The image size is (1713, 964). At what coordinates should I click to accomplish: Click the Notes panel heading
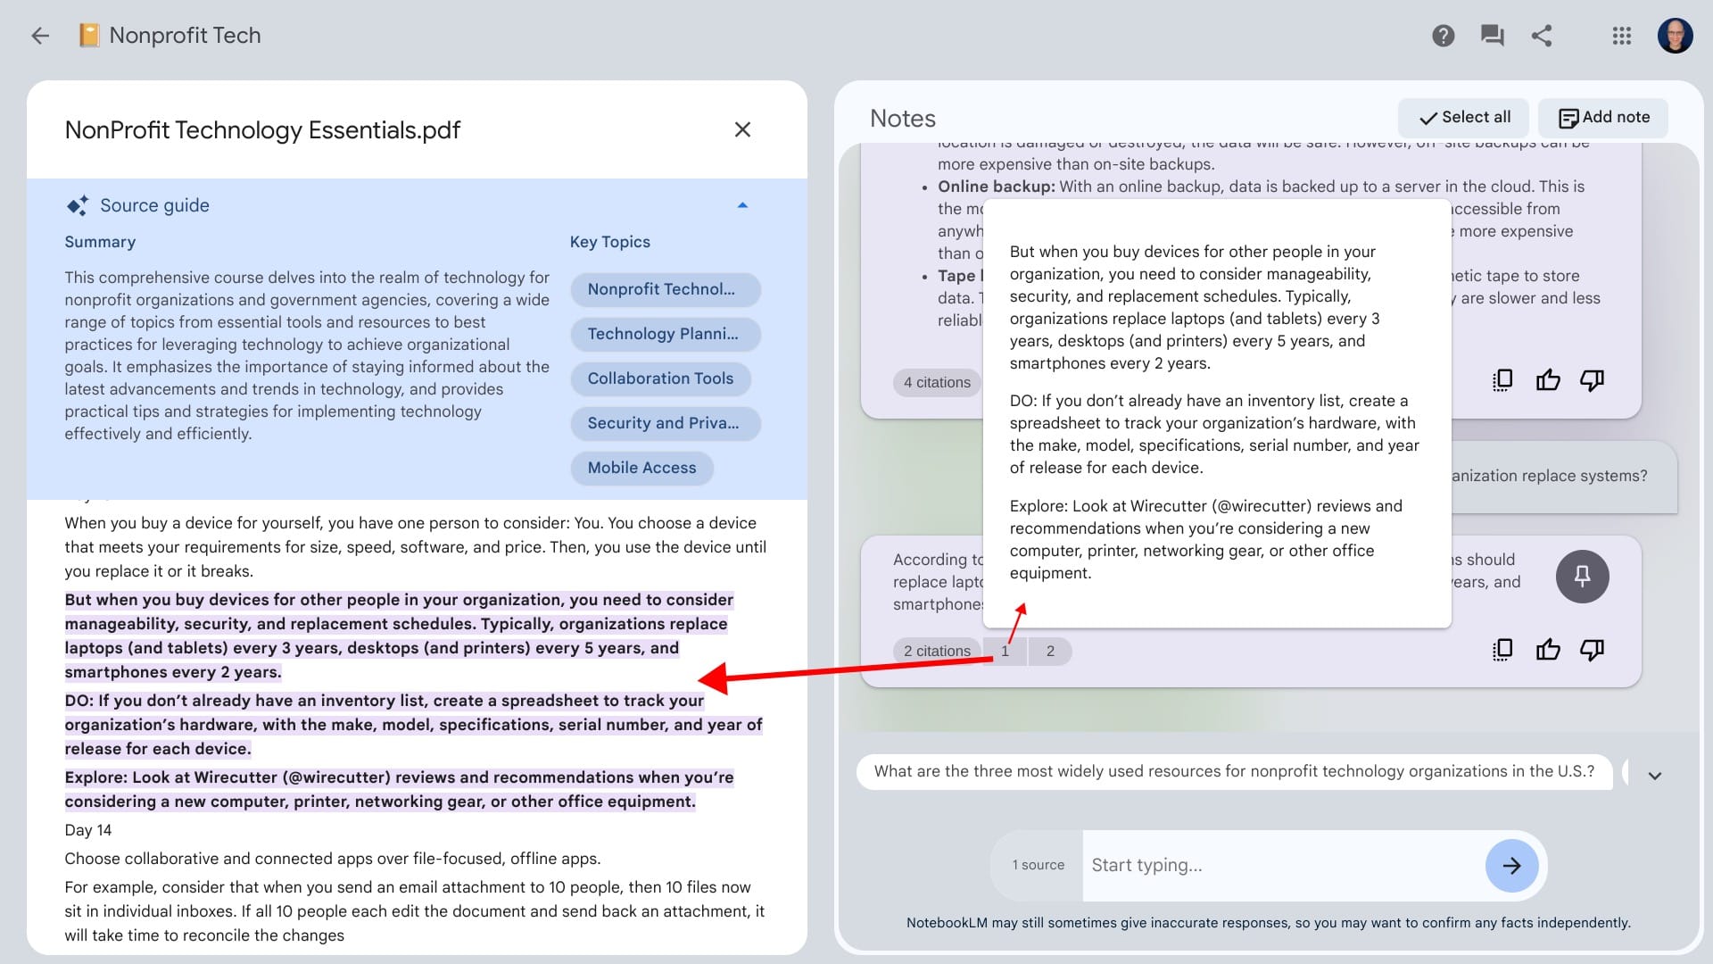tap(902, 119)
